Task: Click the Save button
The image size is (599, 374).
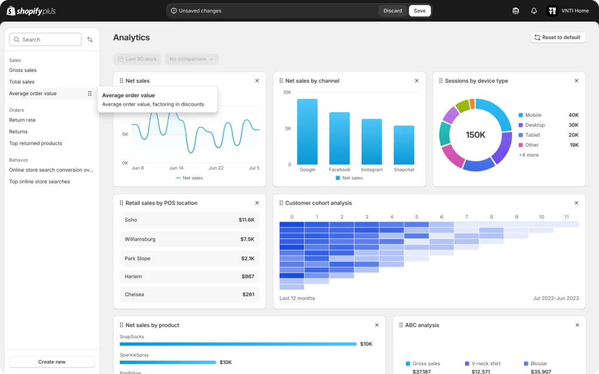Action: [x=419, y=11]
